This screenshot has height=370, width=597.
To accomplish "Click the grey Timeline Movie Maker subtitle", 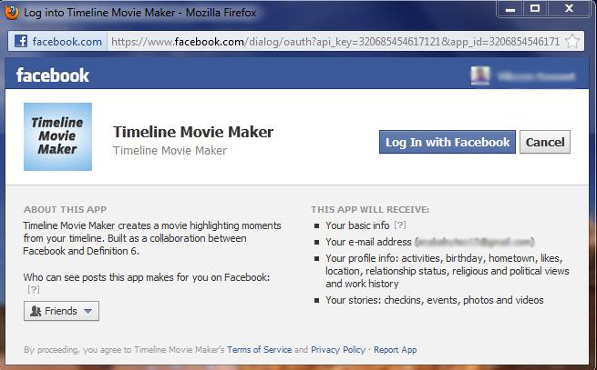I will [170, 151].
